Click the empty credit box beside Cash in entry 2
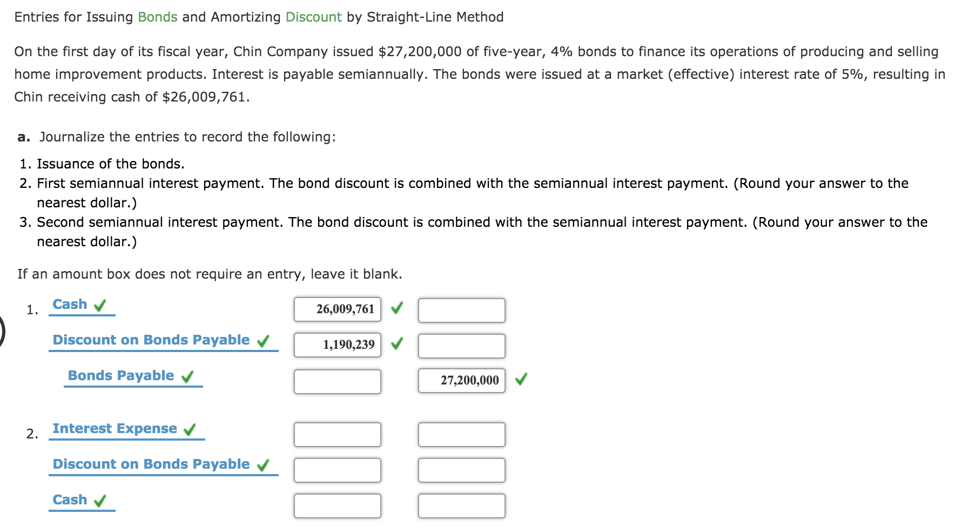 coord(462,506)
